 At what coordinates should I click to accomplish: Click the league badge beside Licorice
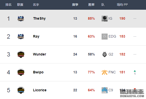tap(21, 90)
